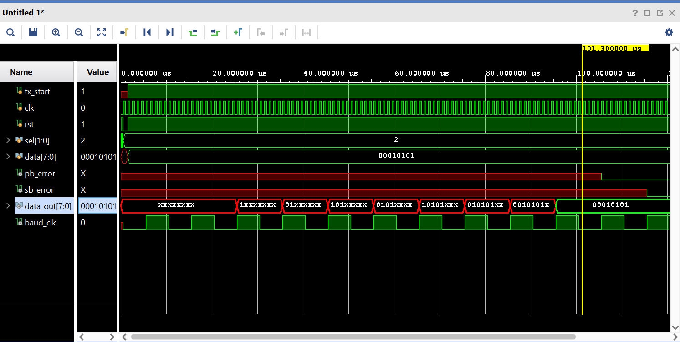Click the data_out value cell 00010101
The width and height of the screenshot is (680, 342).
click(x=98, y=206)
